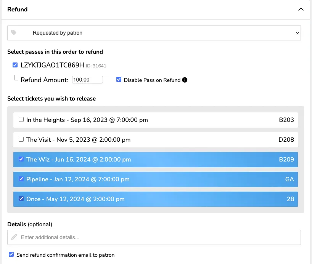Viewport: 312px width, 264px height.
Task: Check The Visit ticket checkbox
Action: [21, 139]
